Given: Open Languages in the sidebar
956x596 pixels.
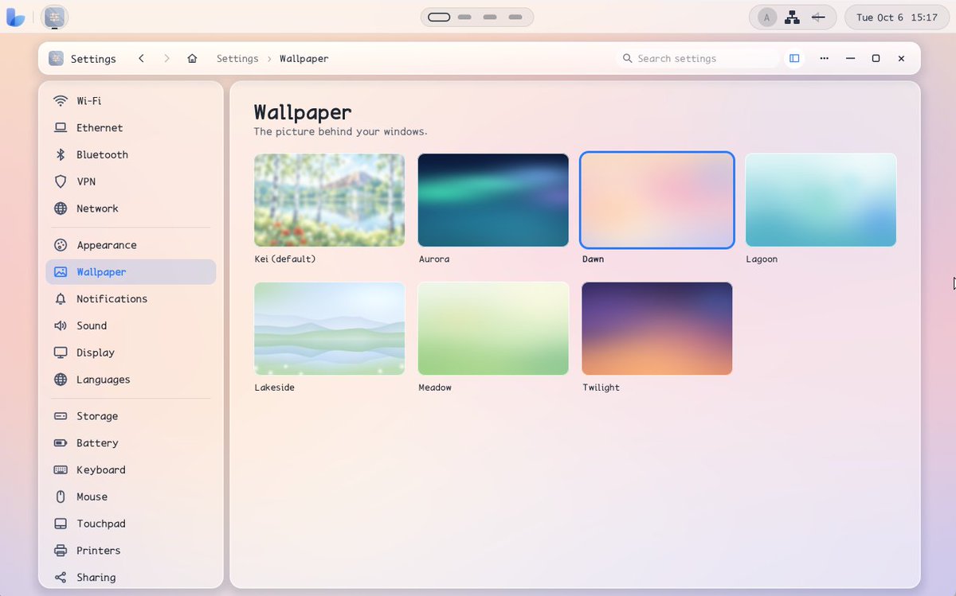Looking at the screenshot, I should click(x=131, y=380).
